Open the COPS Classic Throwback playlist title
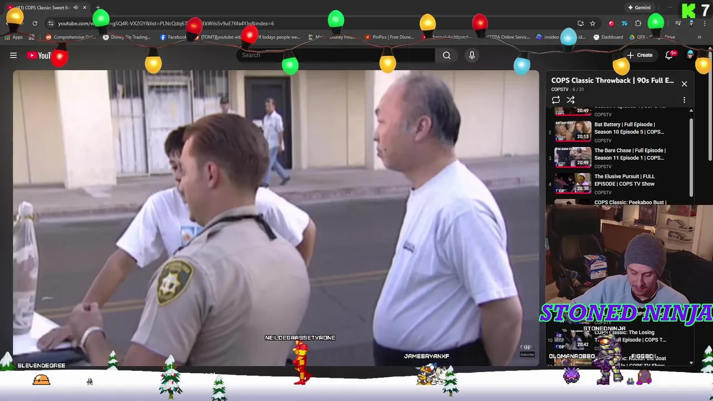The image size is (713, 401). tap(612, 80)
